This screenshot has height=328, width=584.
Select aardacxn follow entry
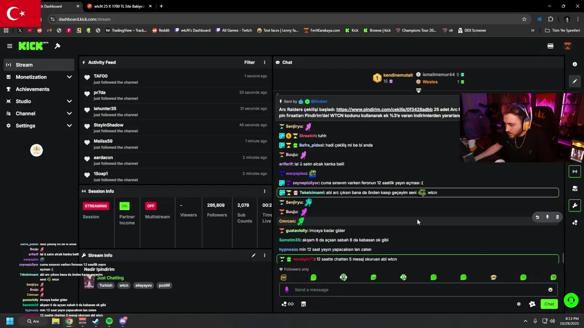click(176, 160)
